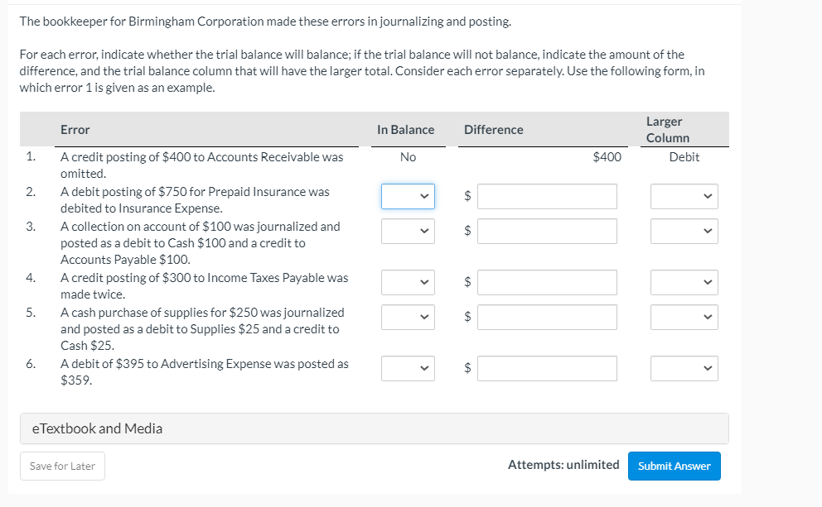Open the In Balance dropdown for error 4
Viewport: 822px width, 507px height.
pyautogui.click(x=408, y=282)
